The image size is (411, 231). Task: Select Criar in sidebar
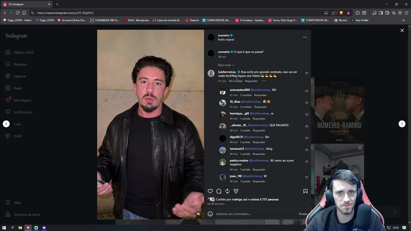13,124
